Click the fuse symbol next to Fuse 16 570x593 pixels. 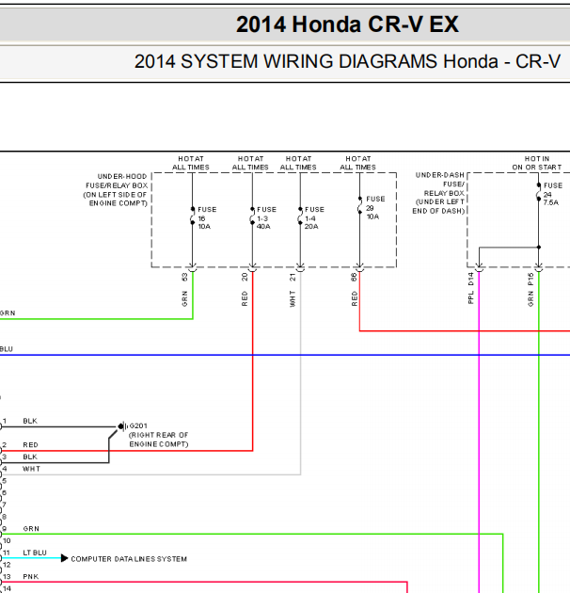pyautogui.click(x=193, y=216)
